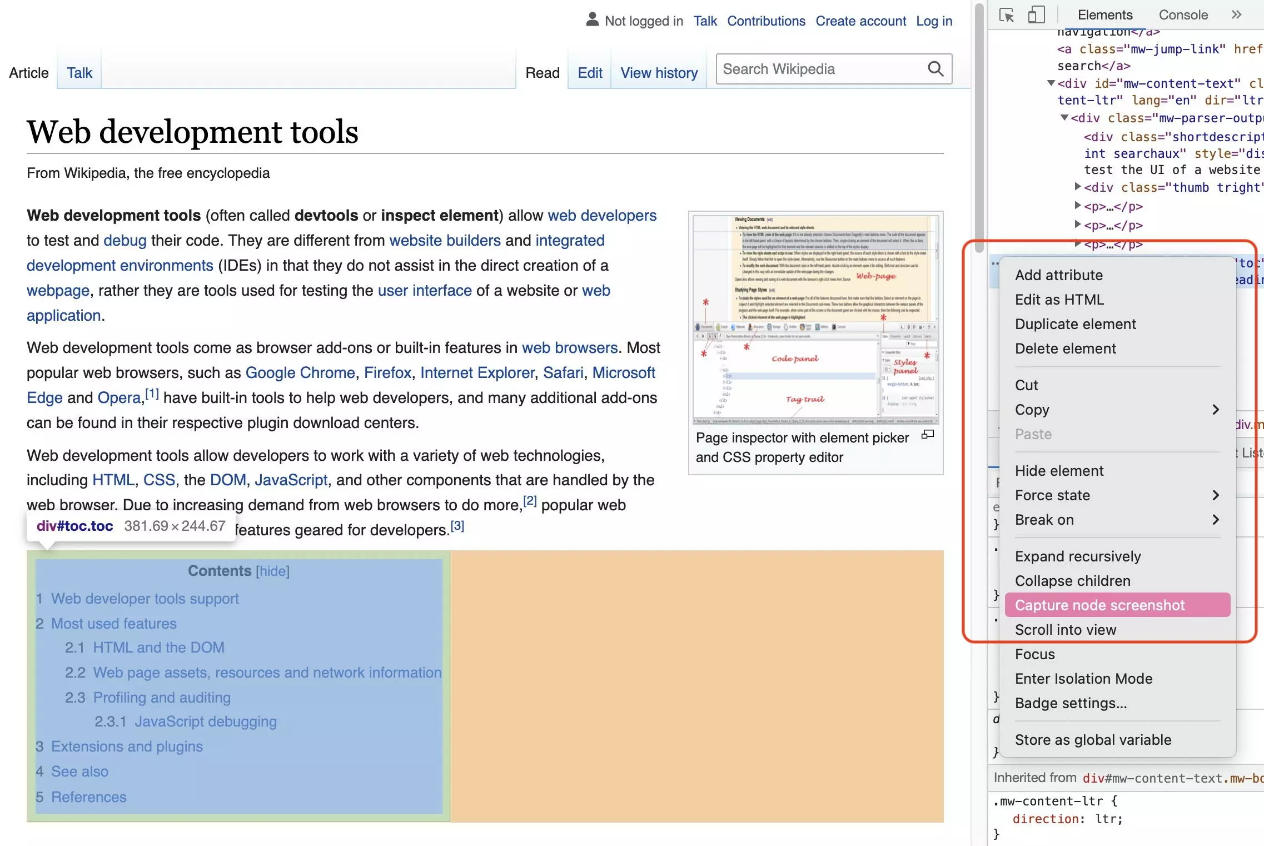Click the View history link
The height and width of the screenshot is (846, 1264).
658,73
